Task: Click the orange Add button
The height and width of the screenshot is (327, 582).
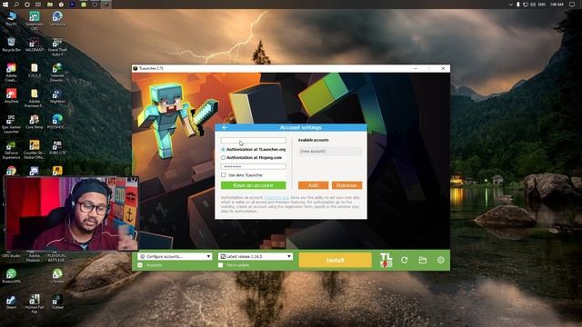Action: pyautogui.click(x=313, y=185)
